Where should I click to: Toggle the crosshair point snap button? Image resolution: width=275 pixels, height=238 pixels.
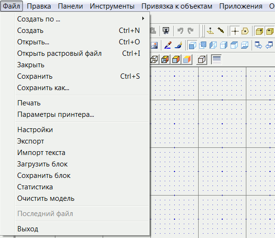click(235, 31)
